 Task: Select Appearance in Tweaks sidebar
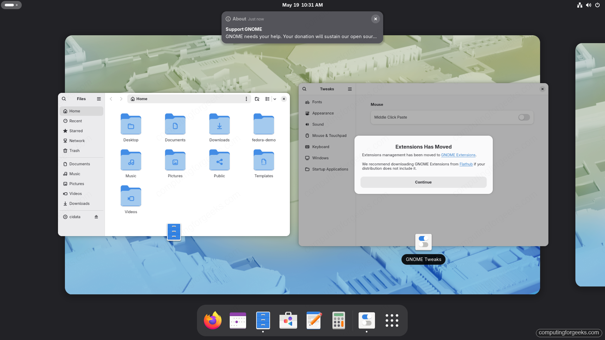point(327,113)
